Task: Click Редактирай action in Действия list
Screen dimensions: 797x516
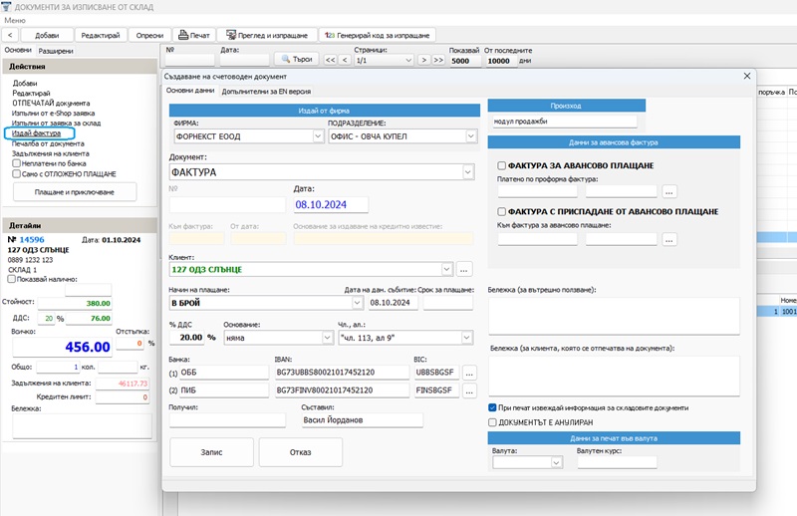Action: tap(31, 93)
